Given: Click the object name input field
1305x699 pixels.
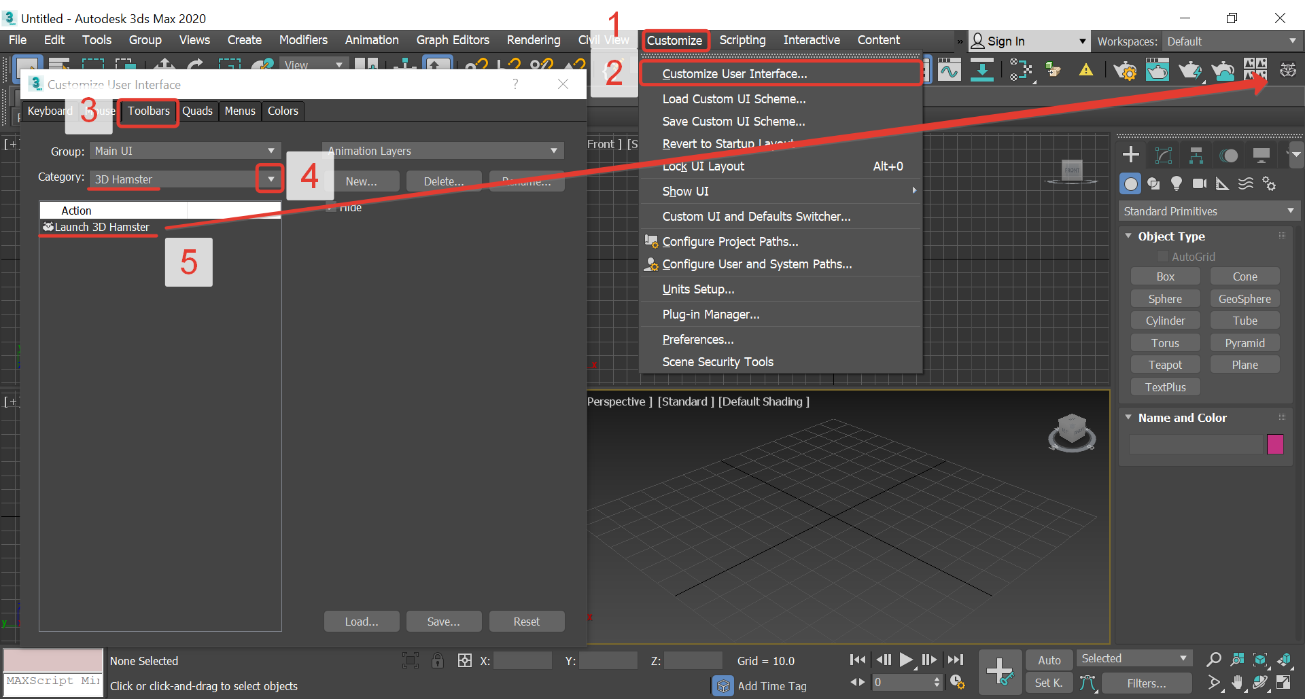Looking at the screenshot, I should (x=1196, y=444).
